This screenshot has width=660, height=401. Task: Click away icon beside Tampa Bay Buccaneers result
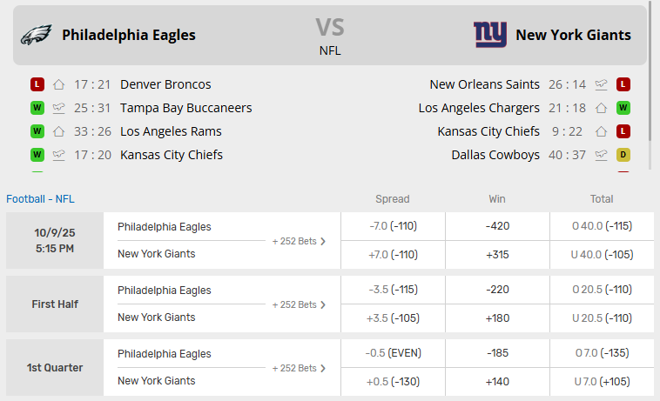pyautogui.click(x=59, y=108)
